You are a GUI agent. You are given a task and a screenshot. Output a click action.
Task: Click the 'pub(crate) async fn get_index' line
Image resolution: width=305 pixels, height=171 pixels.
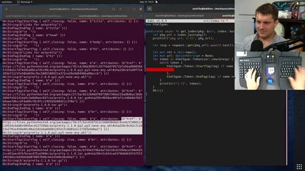[190, 31]
